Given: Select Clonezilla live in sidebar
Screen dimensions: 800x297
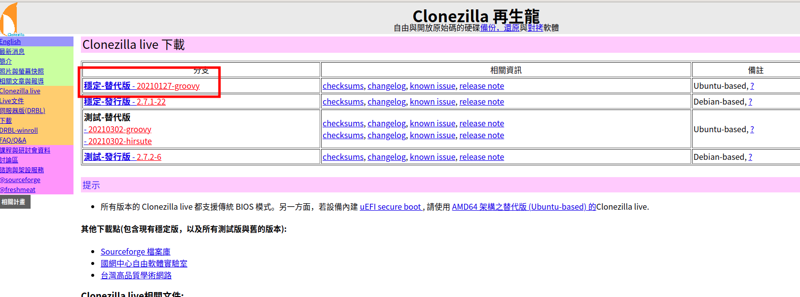Looking at the screenshot, I should (20, 91).
